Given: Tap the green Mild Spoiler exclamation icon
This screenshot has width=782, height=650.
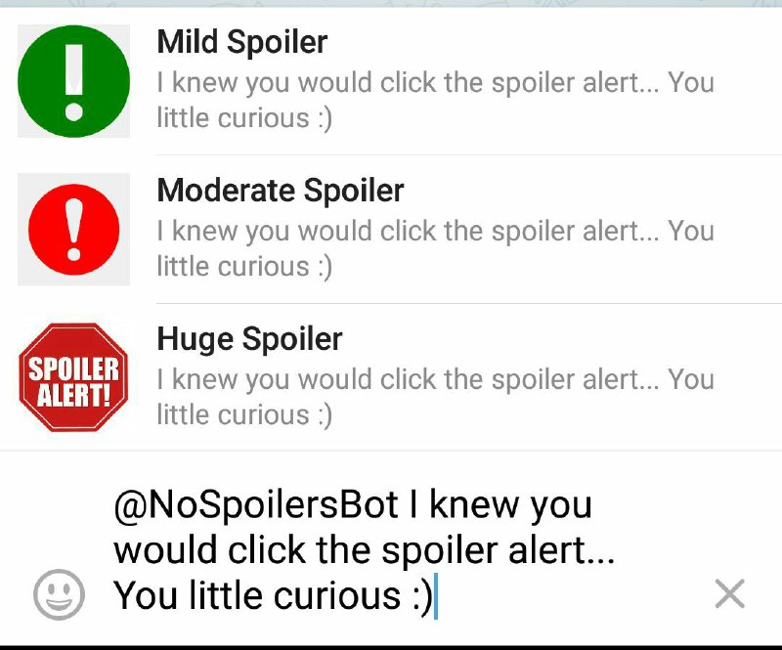Looking at the screenshot, I should click(74, 81).
